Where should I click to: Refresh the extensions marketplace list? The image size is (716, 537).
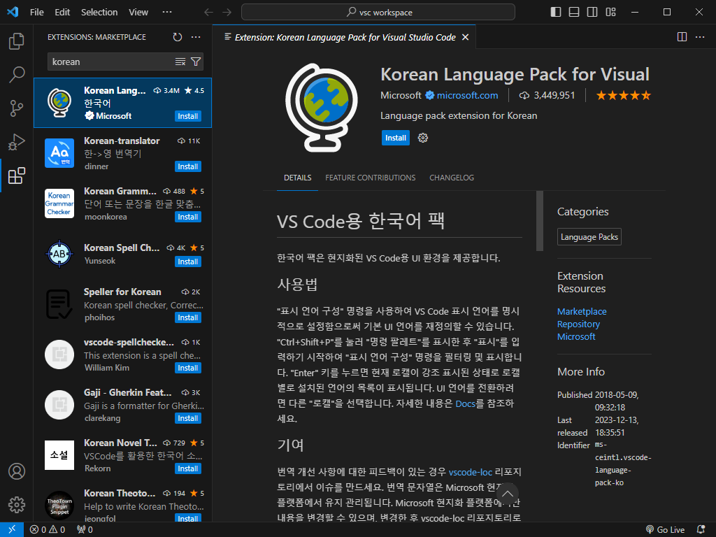coord(178,37)
